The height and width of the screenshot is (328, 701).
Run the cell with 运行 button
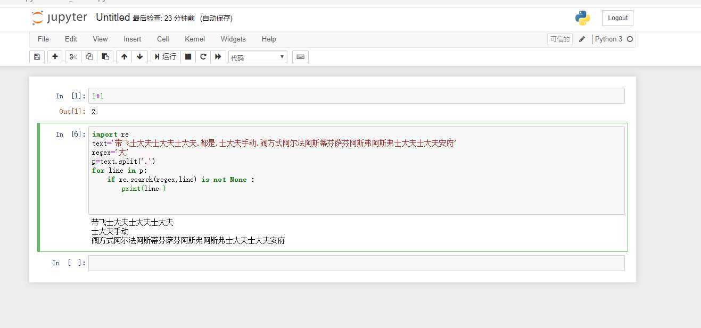click(x=166, y=57)
